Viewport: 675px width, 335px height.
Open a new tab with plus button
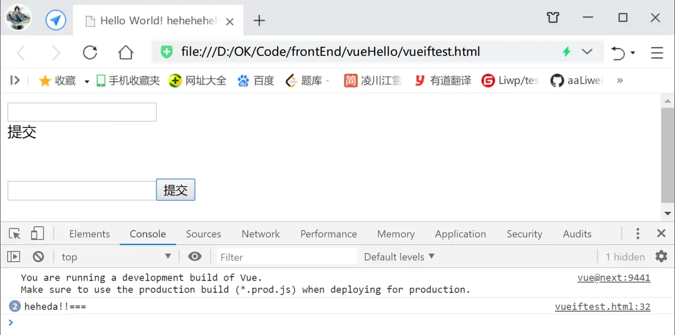coord(259,20)
